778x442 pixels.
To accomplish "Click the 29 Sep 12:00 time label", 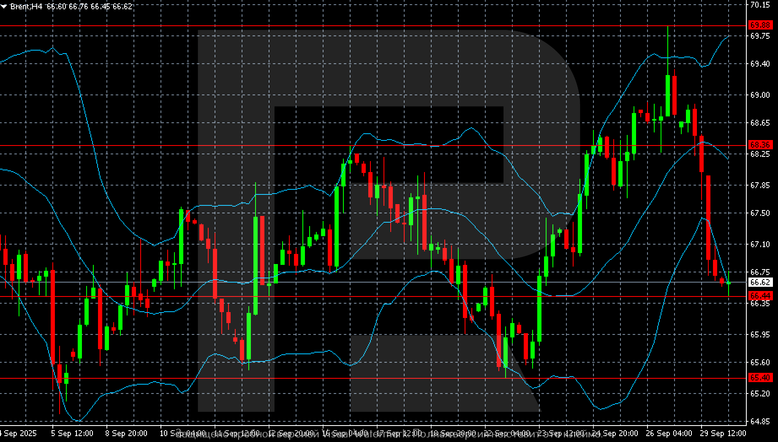I will [x=723, y=433].
